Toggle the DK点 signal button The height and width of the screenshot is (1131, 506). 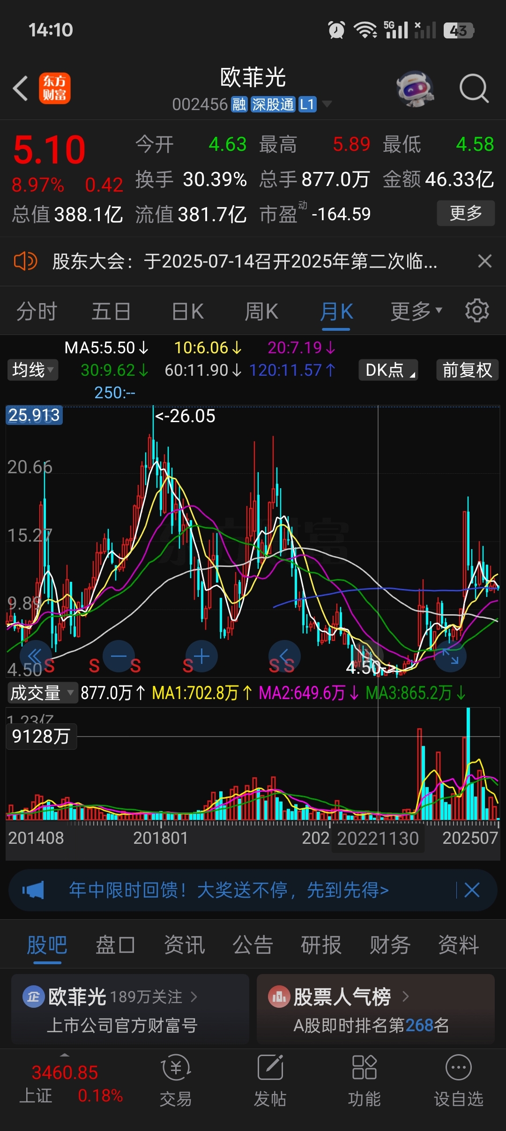pyautogui.click(x=388, y=370)
